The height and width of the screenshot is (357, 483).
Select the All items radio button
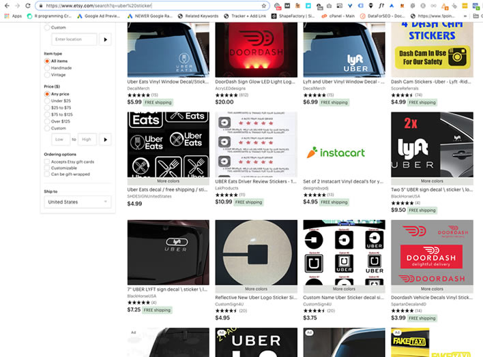click(x=47, y=61)
